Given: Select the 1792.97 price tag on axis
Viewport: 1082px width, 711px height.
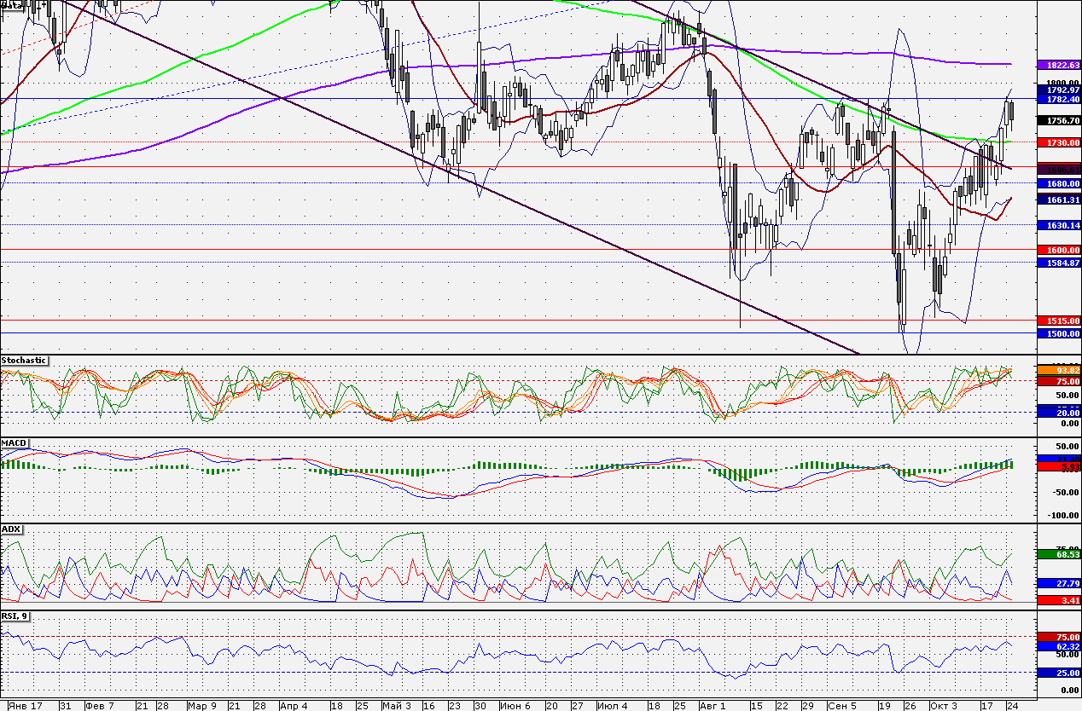Looking at the screenshot, I should pyautogui.click(x=1058, y=89).
